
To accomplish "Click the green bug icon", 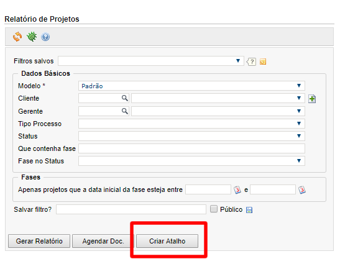I will 32,37.
